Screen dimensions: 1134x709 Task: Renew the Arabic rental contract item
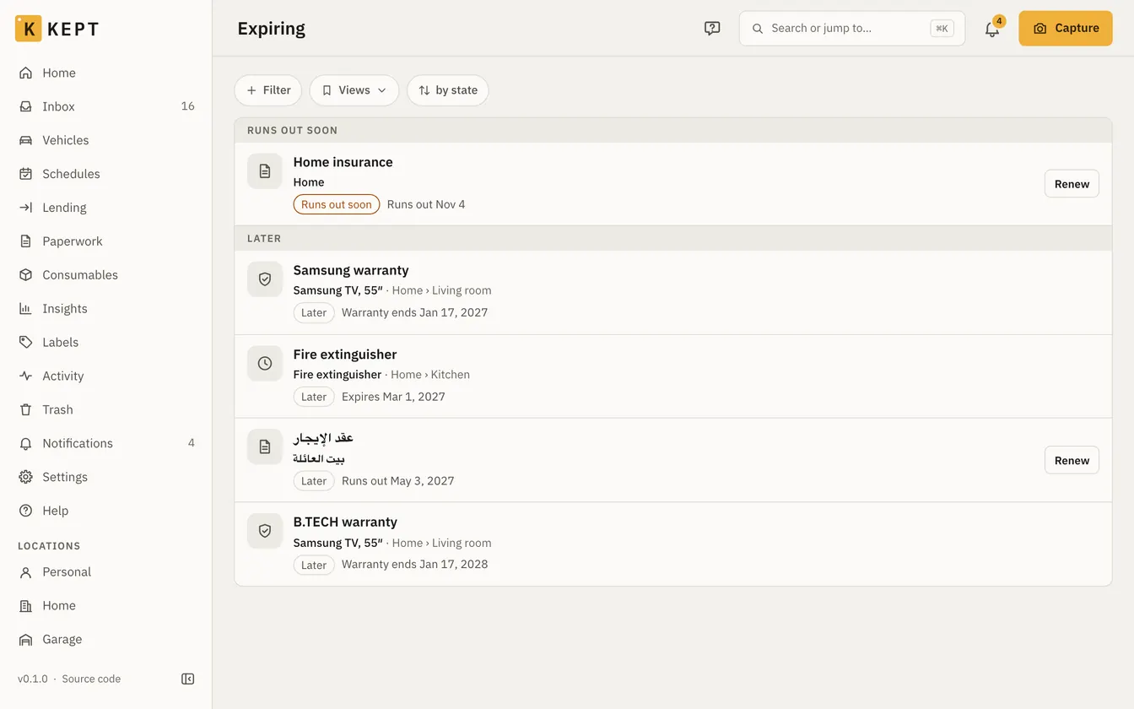pos(1072,460)
